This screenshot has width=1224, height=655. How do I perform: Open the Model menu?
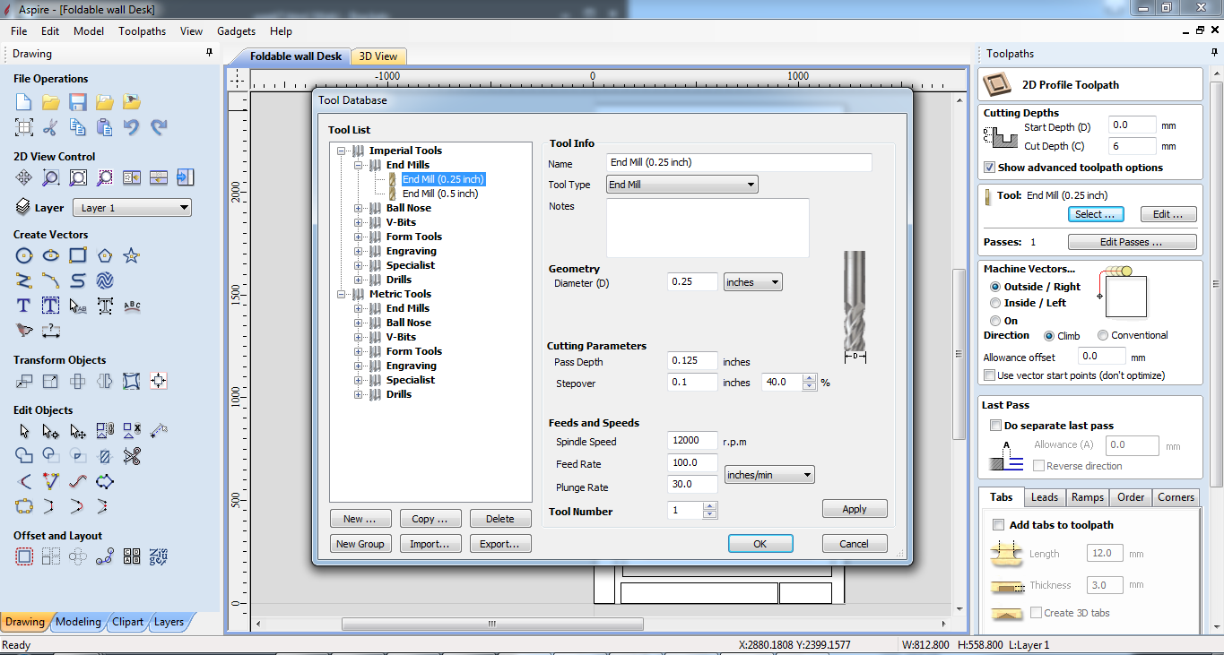point(89,30)
